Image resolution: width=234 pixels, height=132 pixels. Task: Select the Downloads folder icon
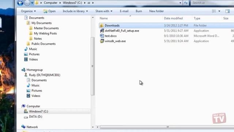102,25
